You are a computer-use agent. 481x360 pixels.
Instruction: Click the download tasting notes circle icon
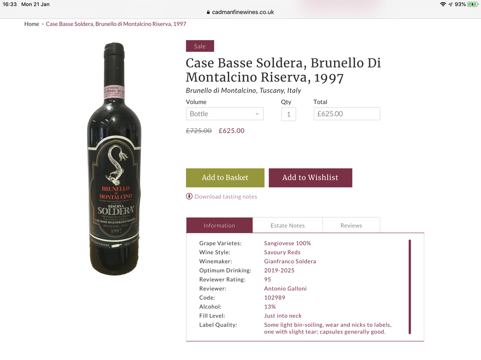pyautogui.click(x=189, y=196)
